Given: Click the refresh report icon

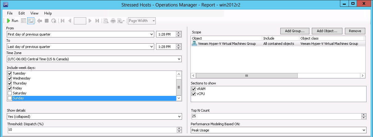Looking at the screenshot, I should point(54,21).
